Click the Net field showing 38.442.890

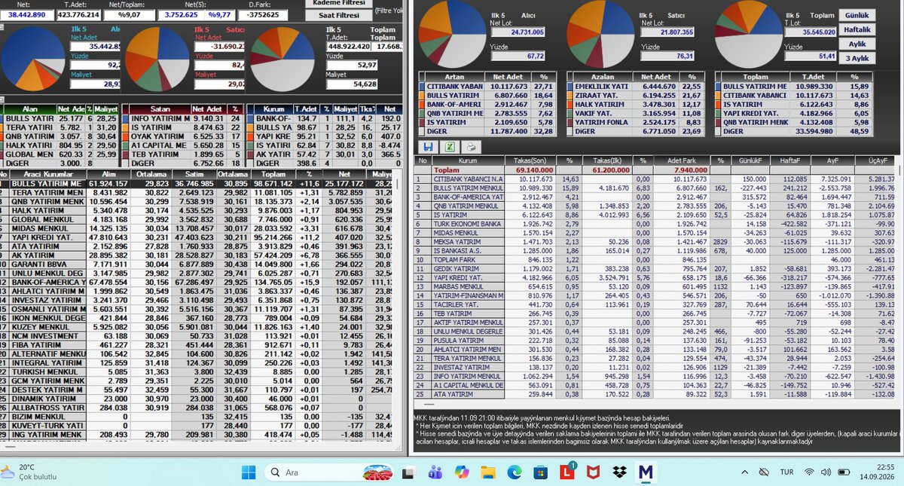pyautogui.click(x=26, y=14)
